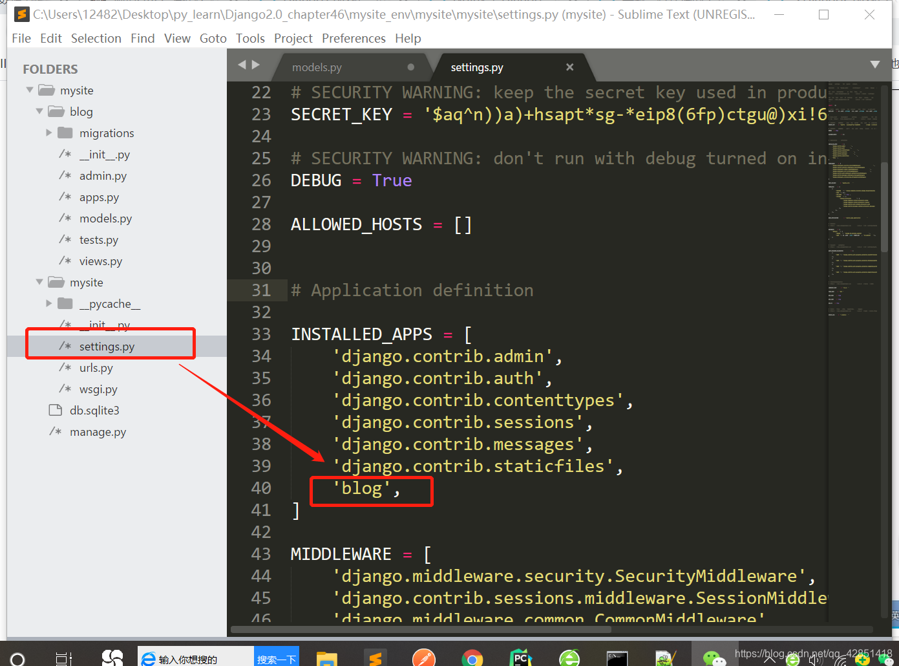Click the editor horizontal scrollbar
899x666 pixels.
click(x=421, y=629)
